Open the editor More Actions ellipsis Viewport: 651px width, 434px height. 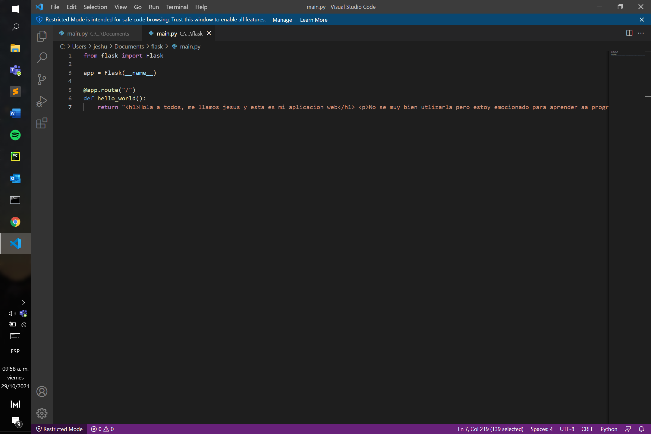pos(641,33)
